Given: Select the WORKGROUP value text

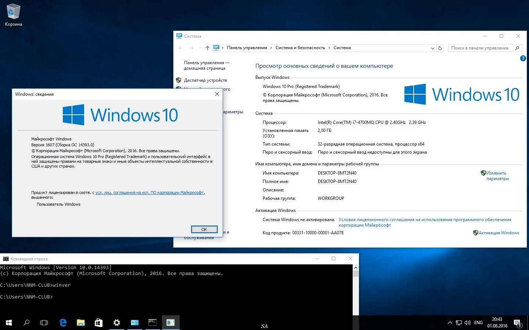Looking at the screenshot, I should point(331,198).
